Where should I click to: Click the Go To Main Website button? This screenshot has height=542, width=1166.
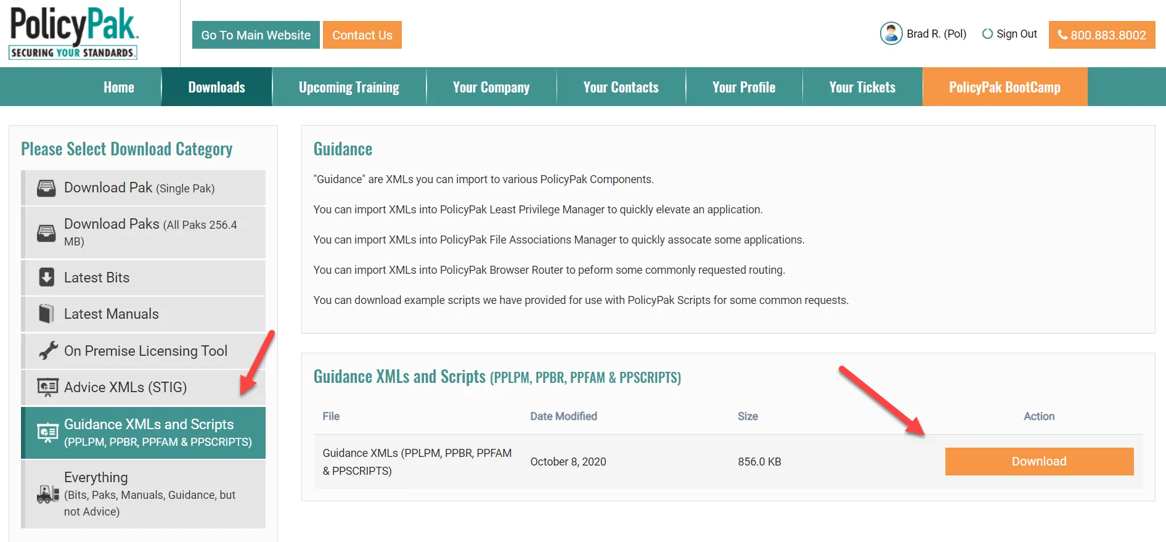pyautogui.click(x=256, y=35)
